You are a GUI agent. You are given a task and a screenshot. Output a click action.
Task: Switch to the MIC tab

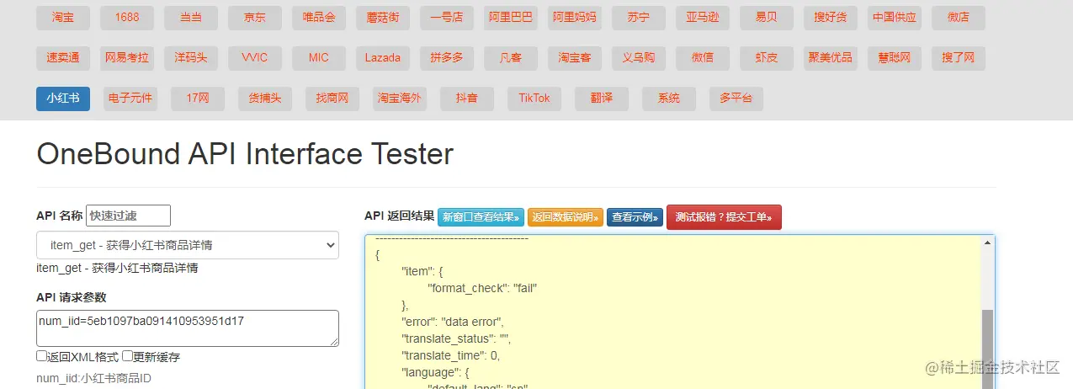point(319,58)
